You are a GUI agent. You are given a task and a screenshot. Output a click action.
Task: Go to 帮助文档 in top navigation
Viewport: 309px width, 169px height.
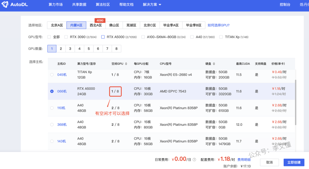coord(126,5)
